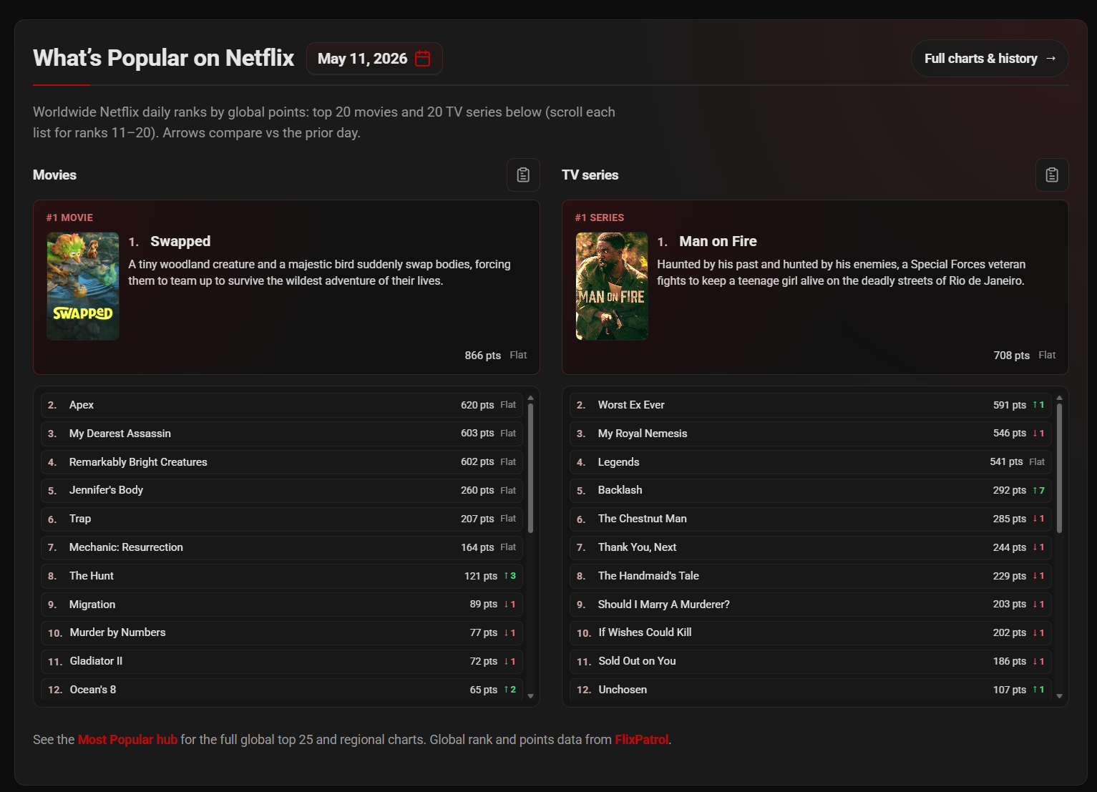Screen dimensions: 1097x792
Task: Select Should I Marry A Murderer? row
Action: tap(811, 605)
